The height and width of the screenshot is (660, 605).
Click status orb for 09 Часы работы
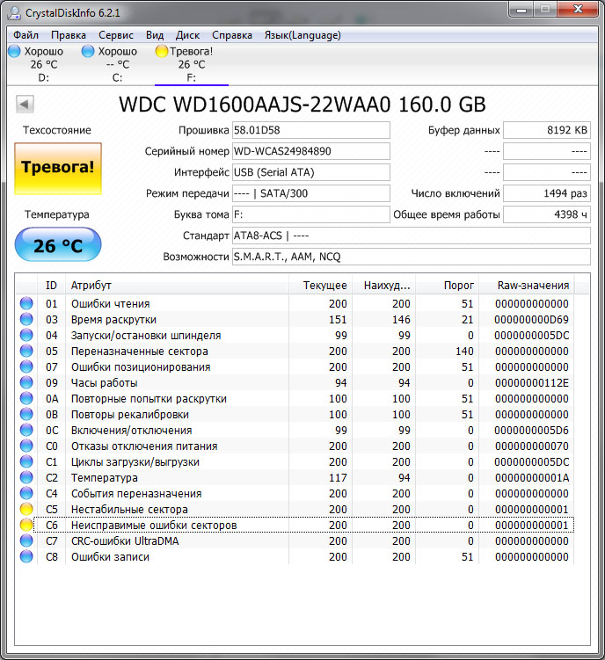coord(26,382)
